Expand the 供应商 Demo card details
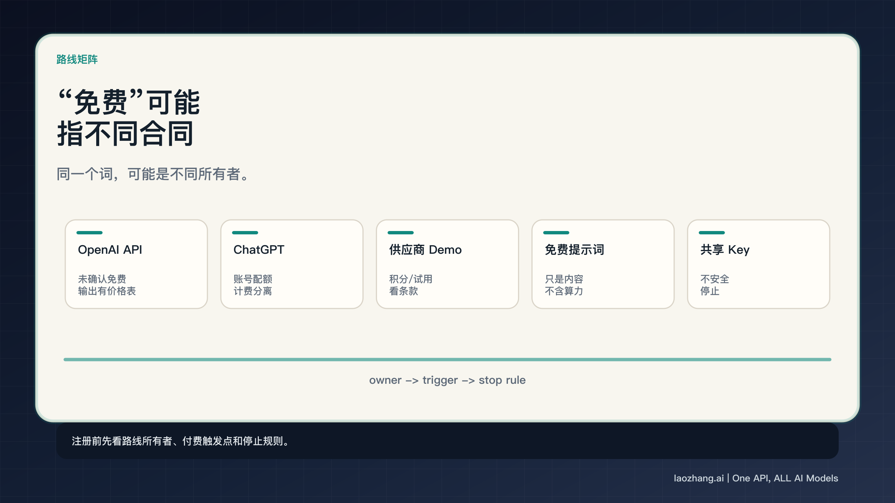Image resolution: width=895 pixels, height=503 pixels. [x=447, y=264]
